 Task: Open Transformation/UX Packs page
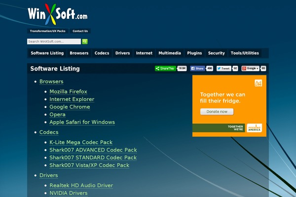pos(47,31)
